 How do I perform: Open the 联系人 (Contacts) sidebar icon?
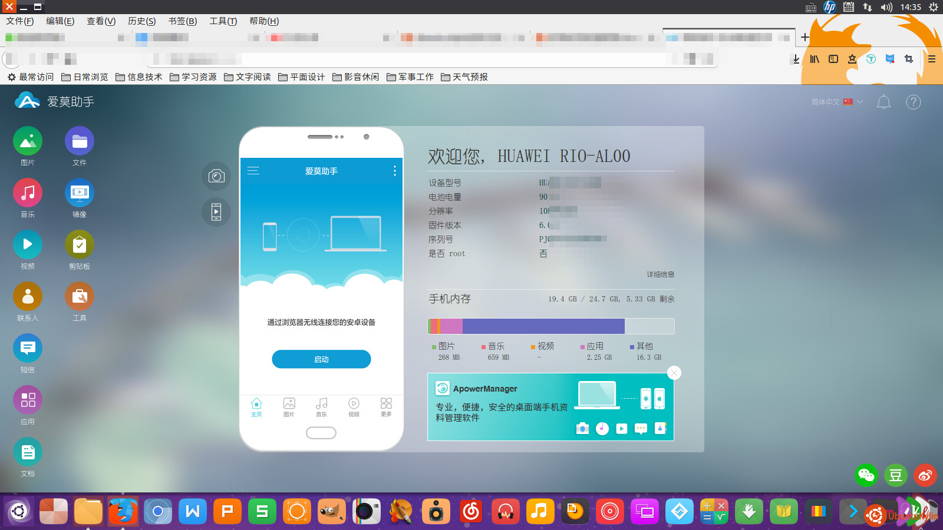click(x=28, y=297)
